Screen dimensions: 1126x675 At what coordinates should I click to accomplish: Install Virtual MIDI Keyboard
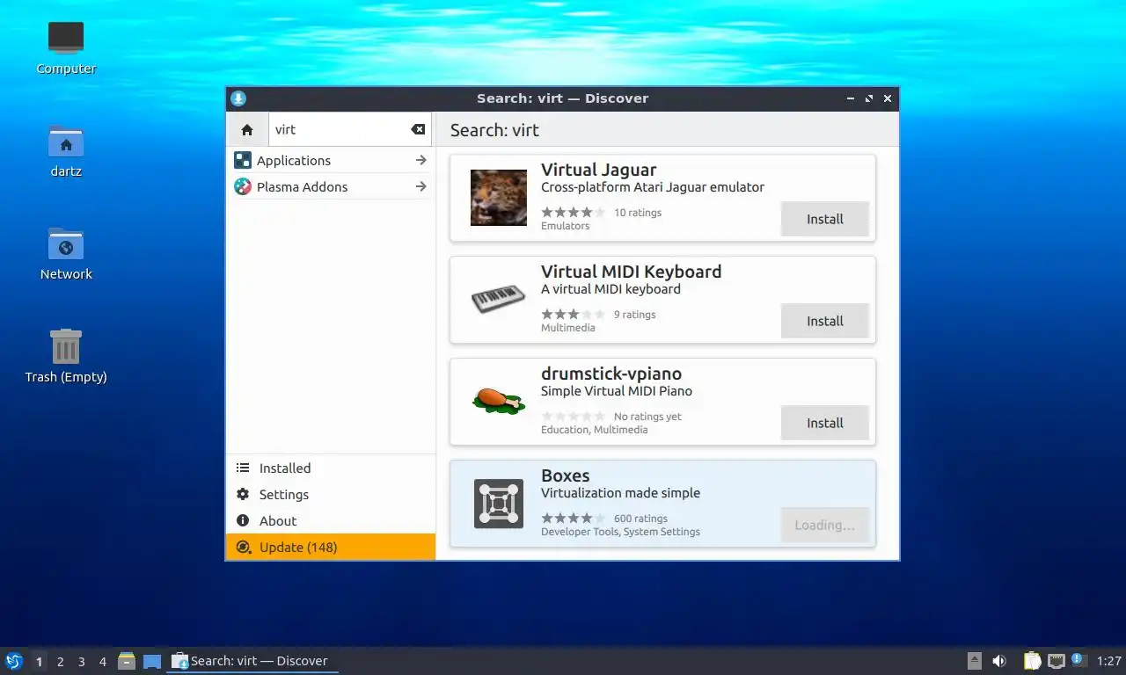pos(825,321)
